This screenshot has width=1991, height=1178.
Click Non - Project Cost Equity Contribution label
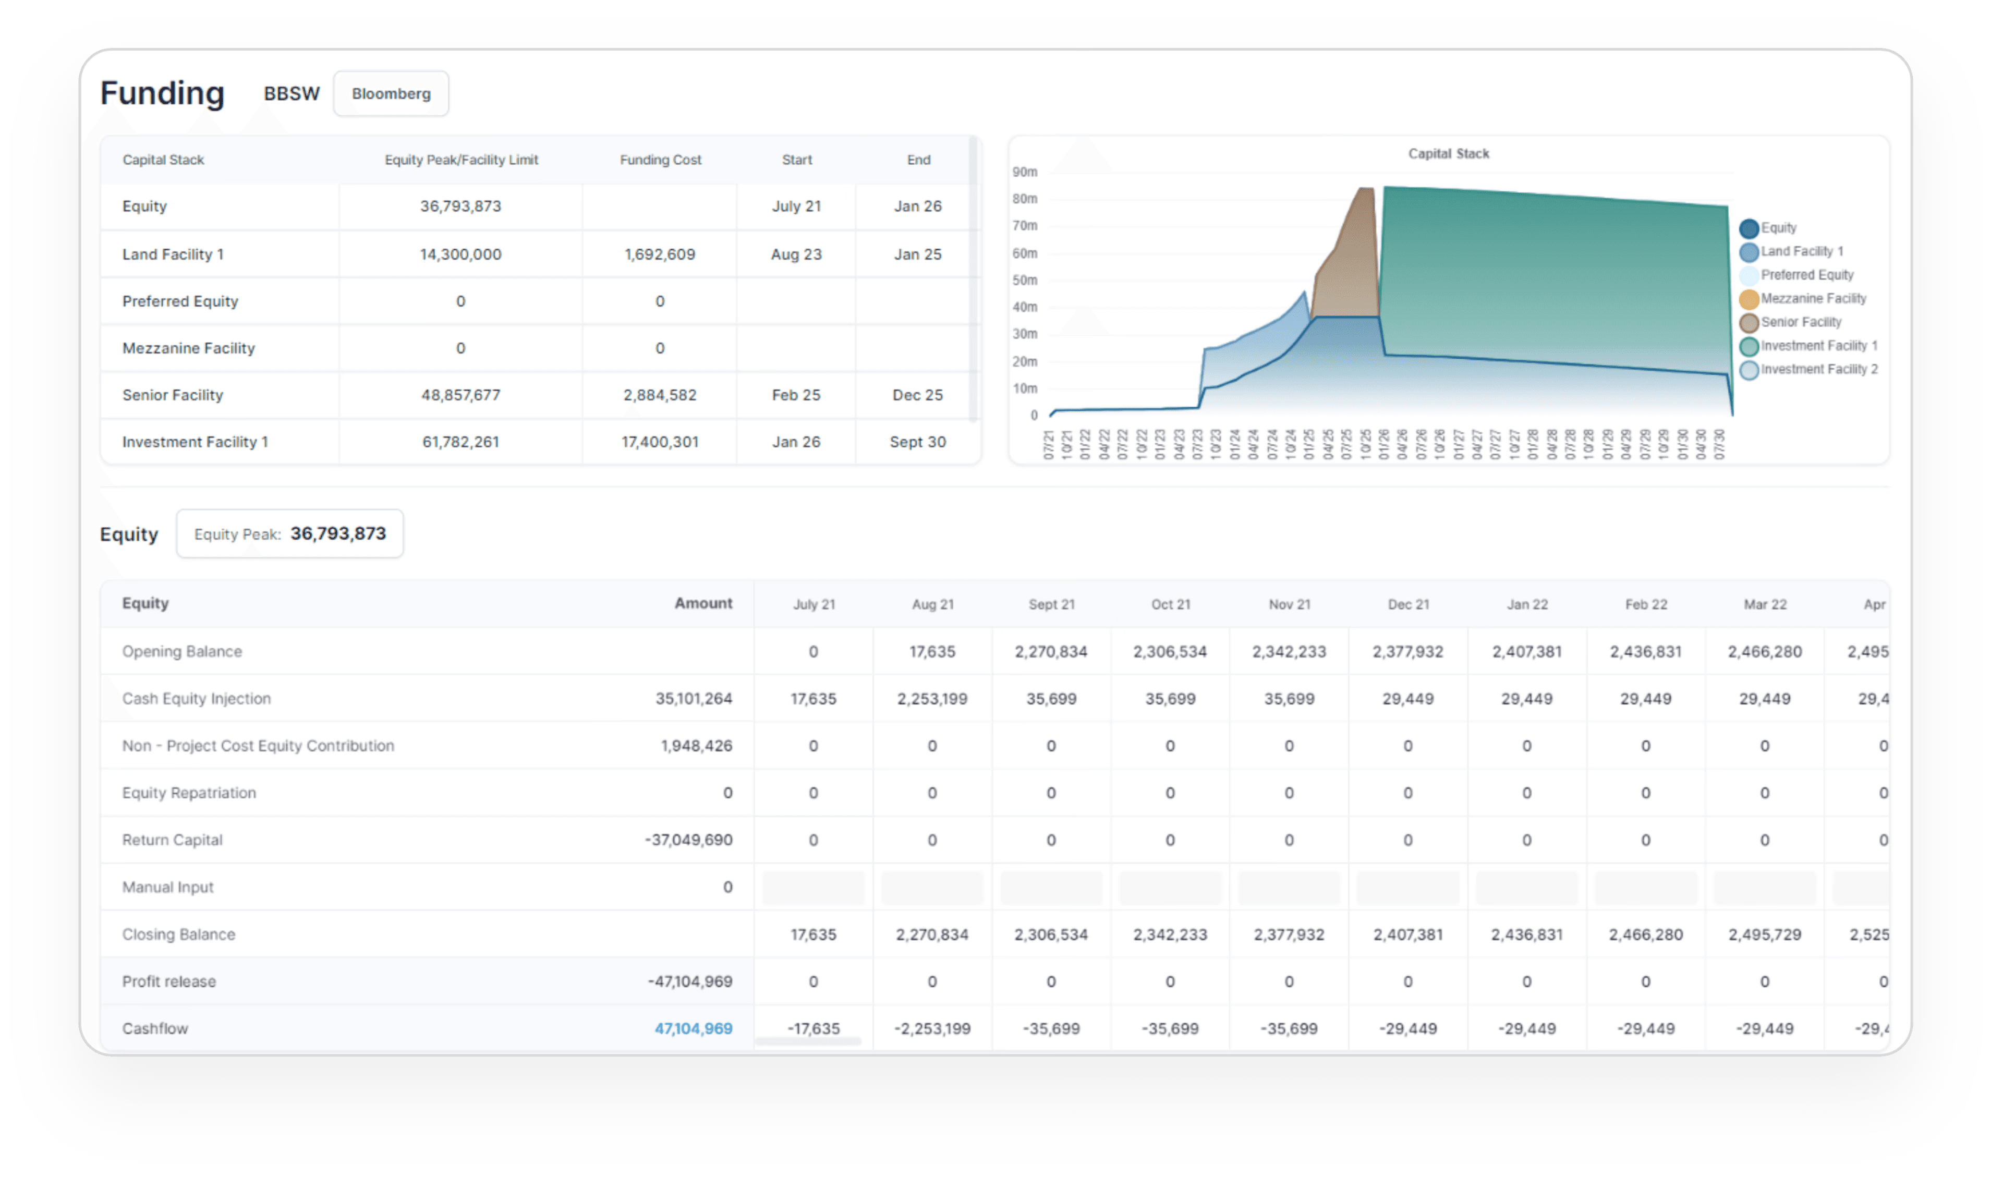coord(258,745)
